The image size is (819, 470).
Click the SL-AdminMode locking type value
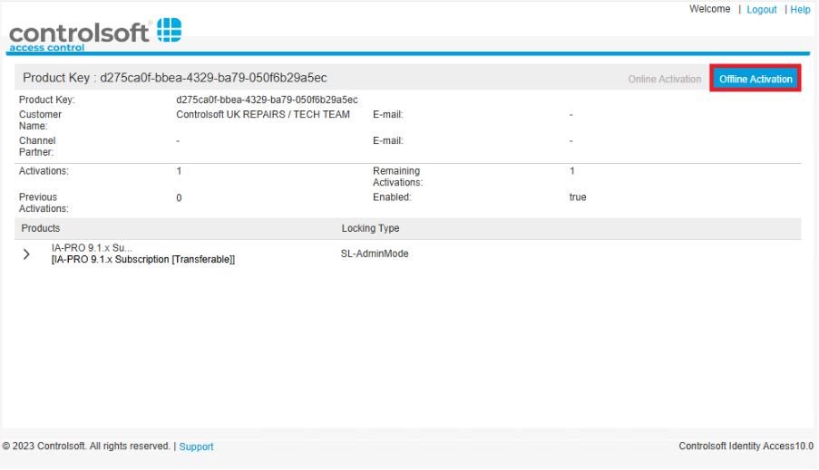tap(375, 254)
